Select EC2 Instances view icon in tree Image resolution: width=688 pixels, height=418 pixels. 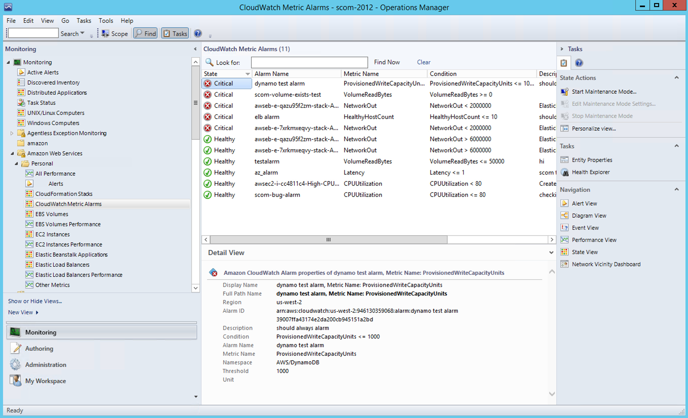29,234
